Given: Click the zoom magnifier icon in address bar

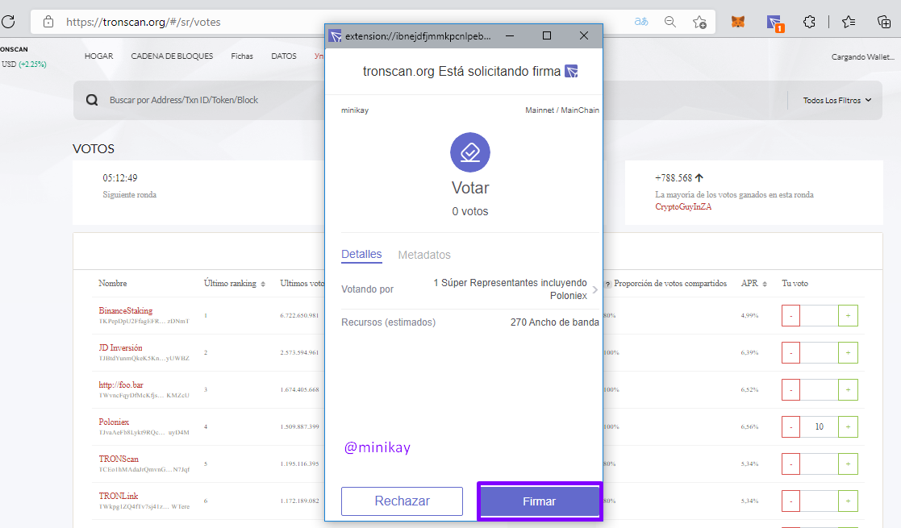Looking at the screenshot, I should [x=670, y=22].
